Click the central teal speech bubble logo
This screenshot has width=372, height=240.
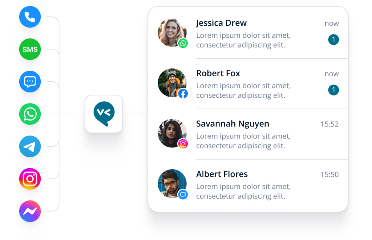104,114
